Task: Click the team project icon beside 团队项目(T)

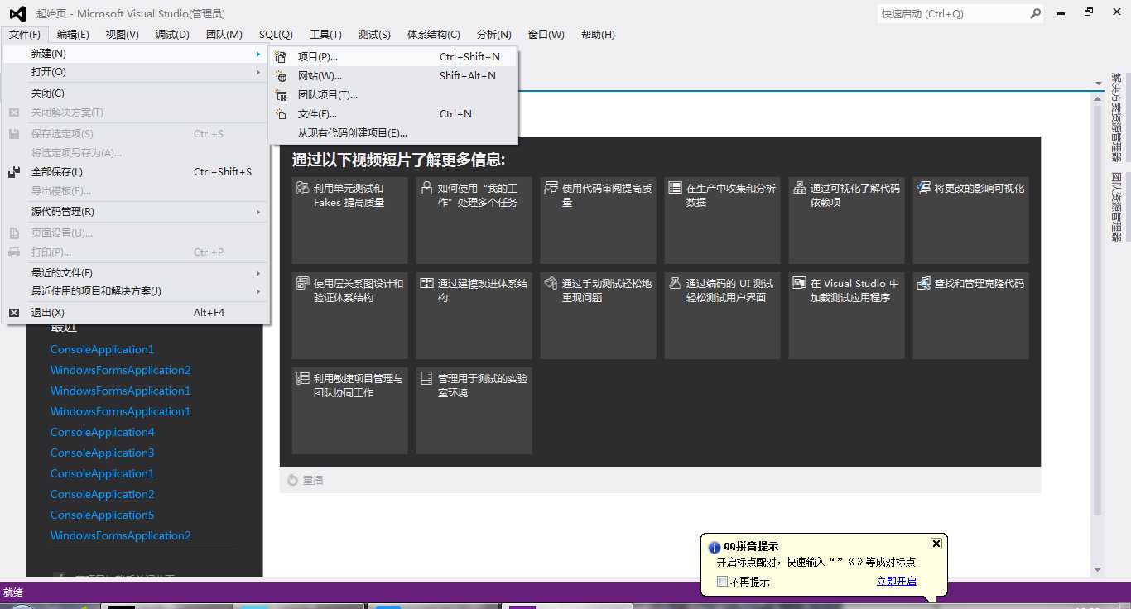Action: click(282, 95)
